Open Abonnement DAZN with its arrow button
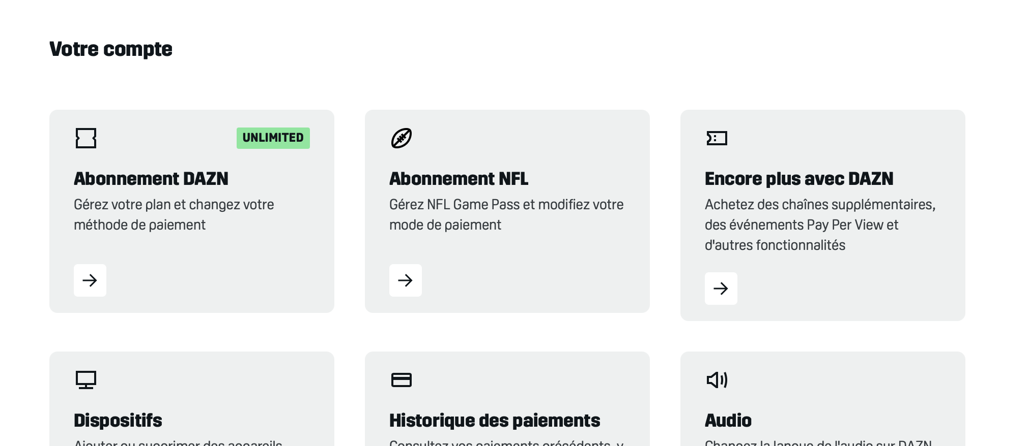Screen dimensions: 1029x446 (90, 280)
